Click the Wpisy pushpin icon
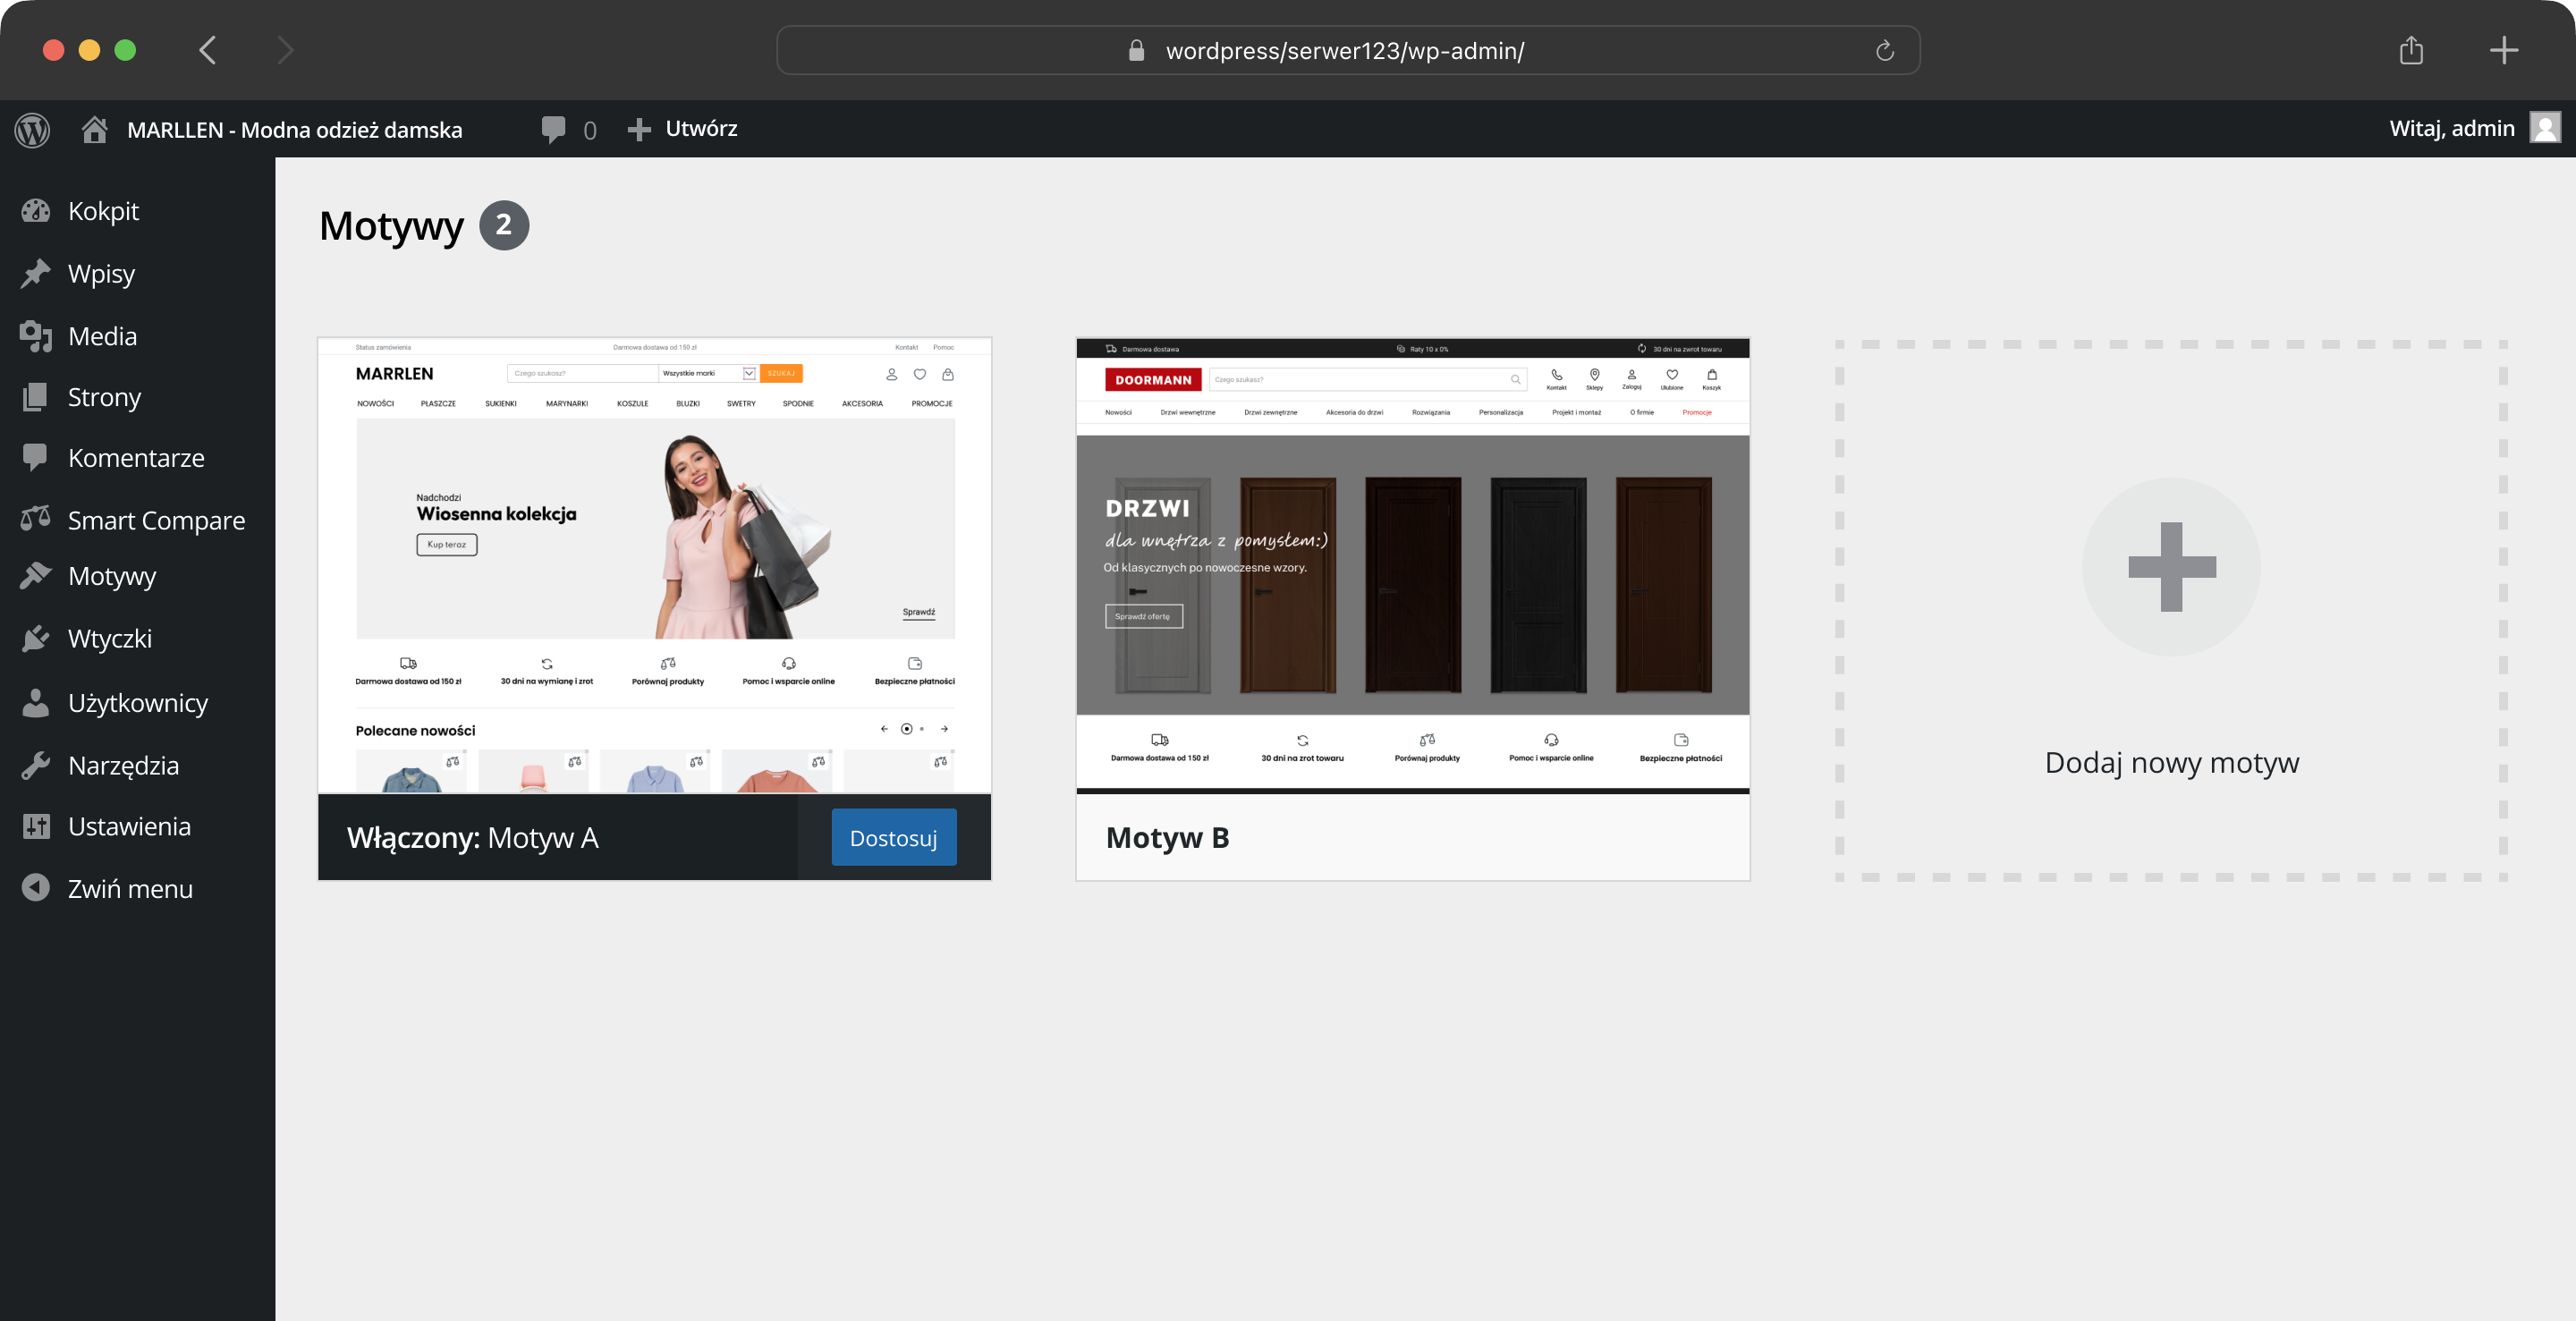The height and width of the screenshot is (1321, 2576). (x=36, y=273)
